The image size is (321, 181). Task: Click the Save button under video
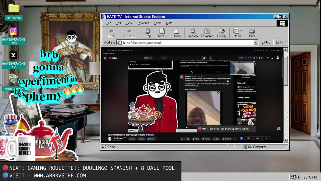[216, 139]
